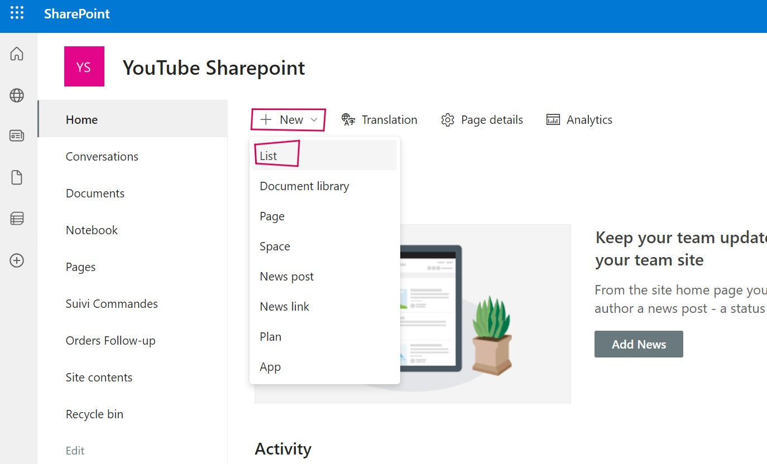The image size is (767, 464).
Task: Choose List from the New menu
Action: tap(324, 156)
